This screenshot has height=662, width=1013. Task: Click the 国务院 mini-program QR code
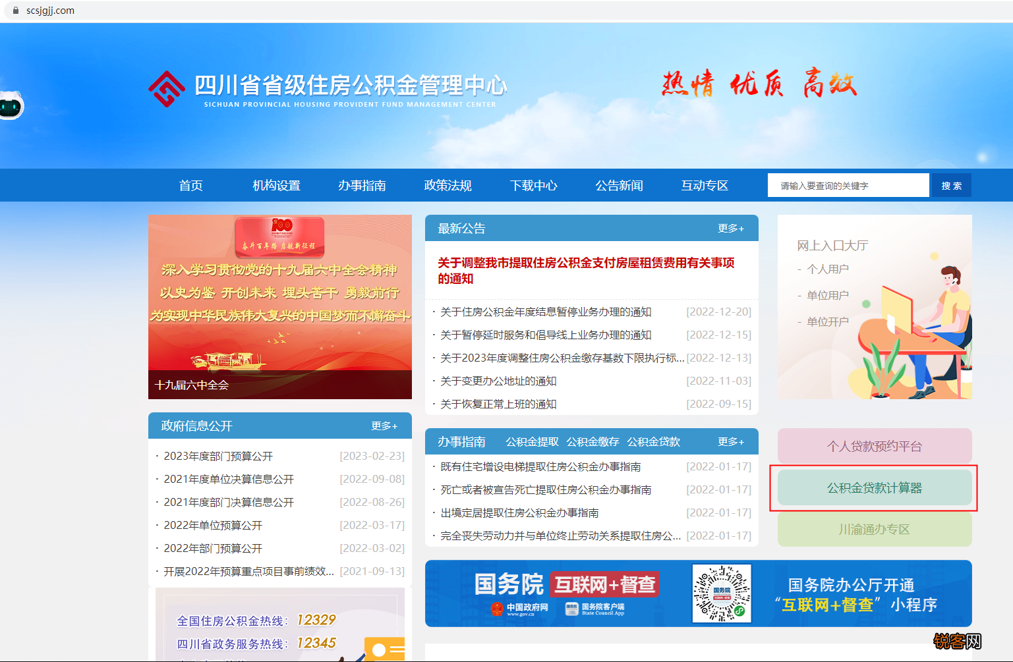click(x=722, y=593)
